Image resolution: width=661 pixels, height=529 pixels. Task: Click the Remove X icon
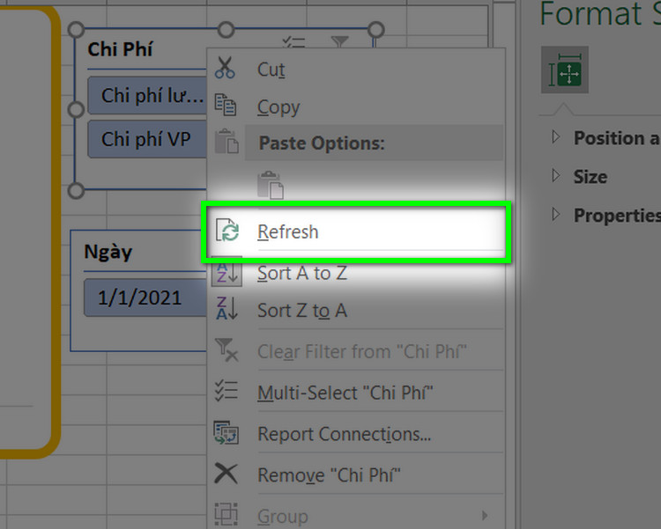(x=226, y=474)
